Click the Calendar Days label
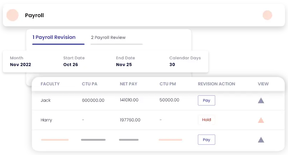This screenshot has width=288, height=155. click(x=185, y=58)
